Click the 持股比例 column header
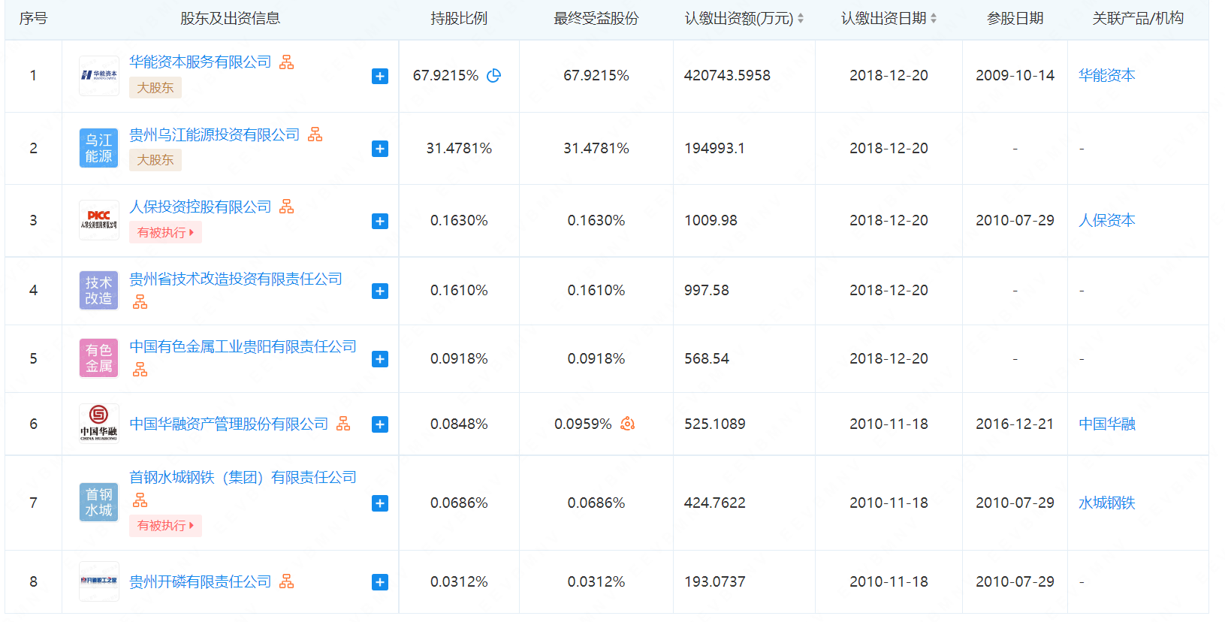1225x622 pixels. coord(459,19)
